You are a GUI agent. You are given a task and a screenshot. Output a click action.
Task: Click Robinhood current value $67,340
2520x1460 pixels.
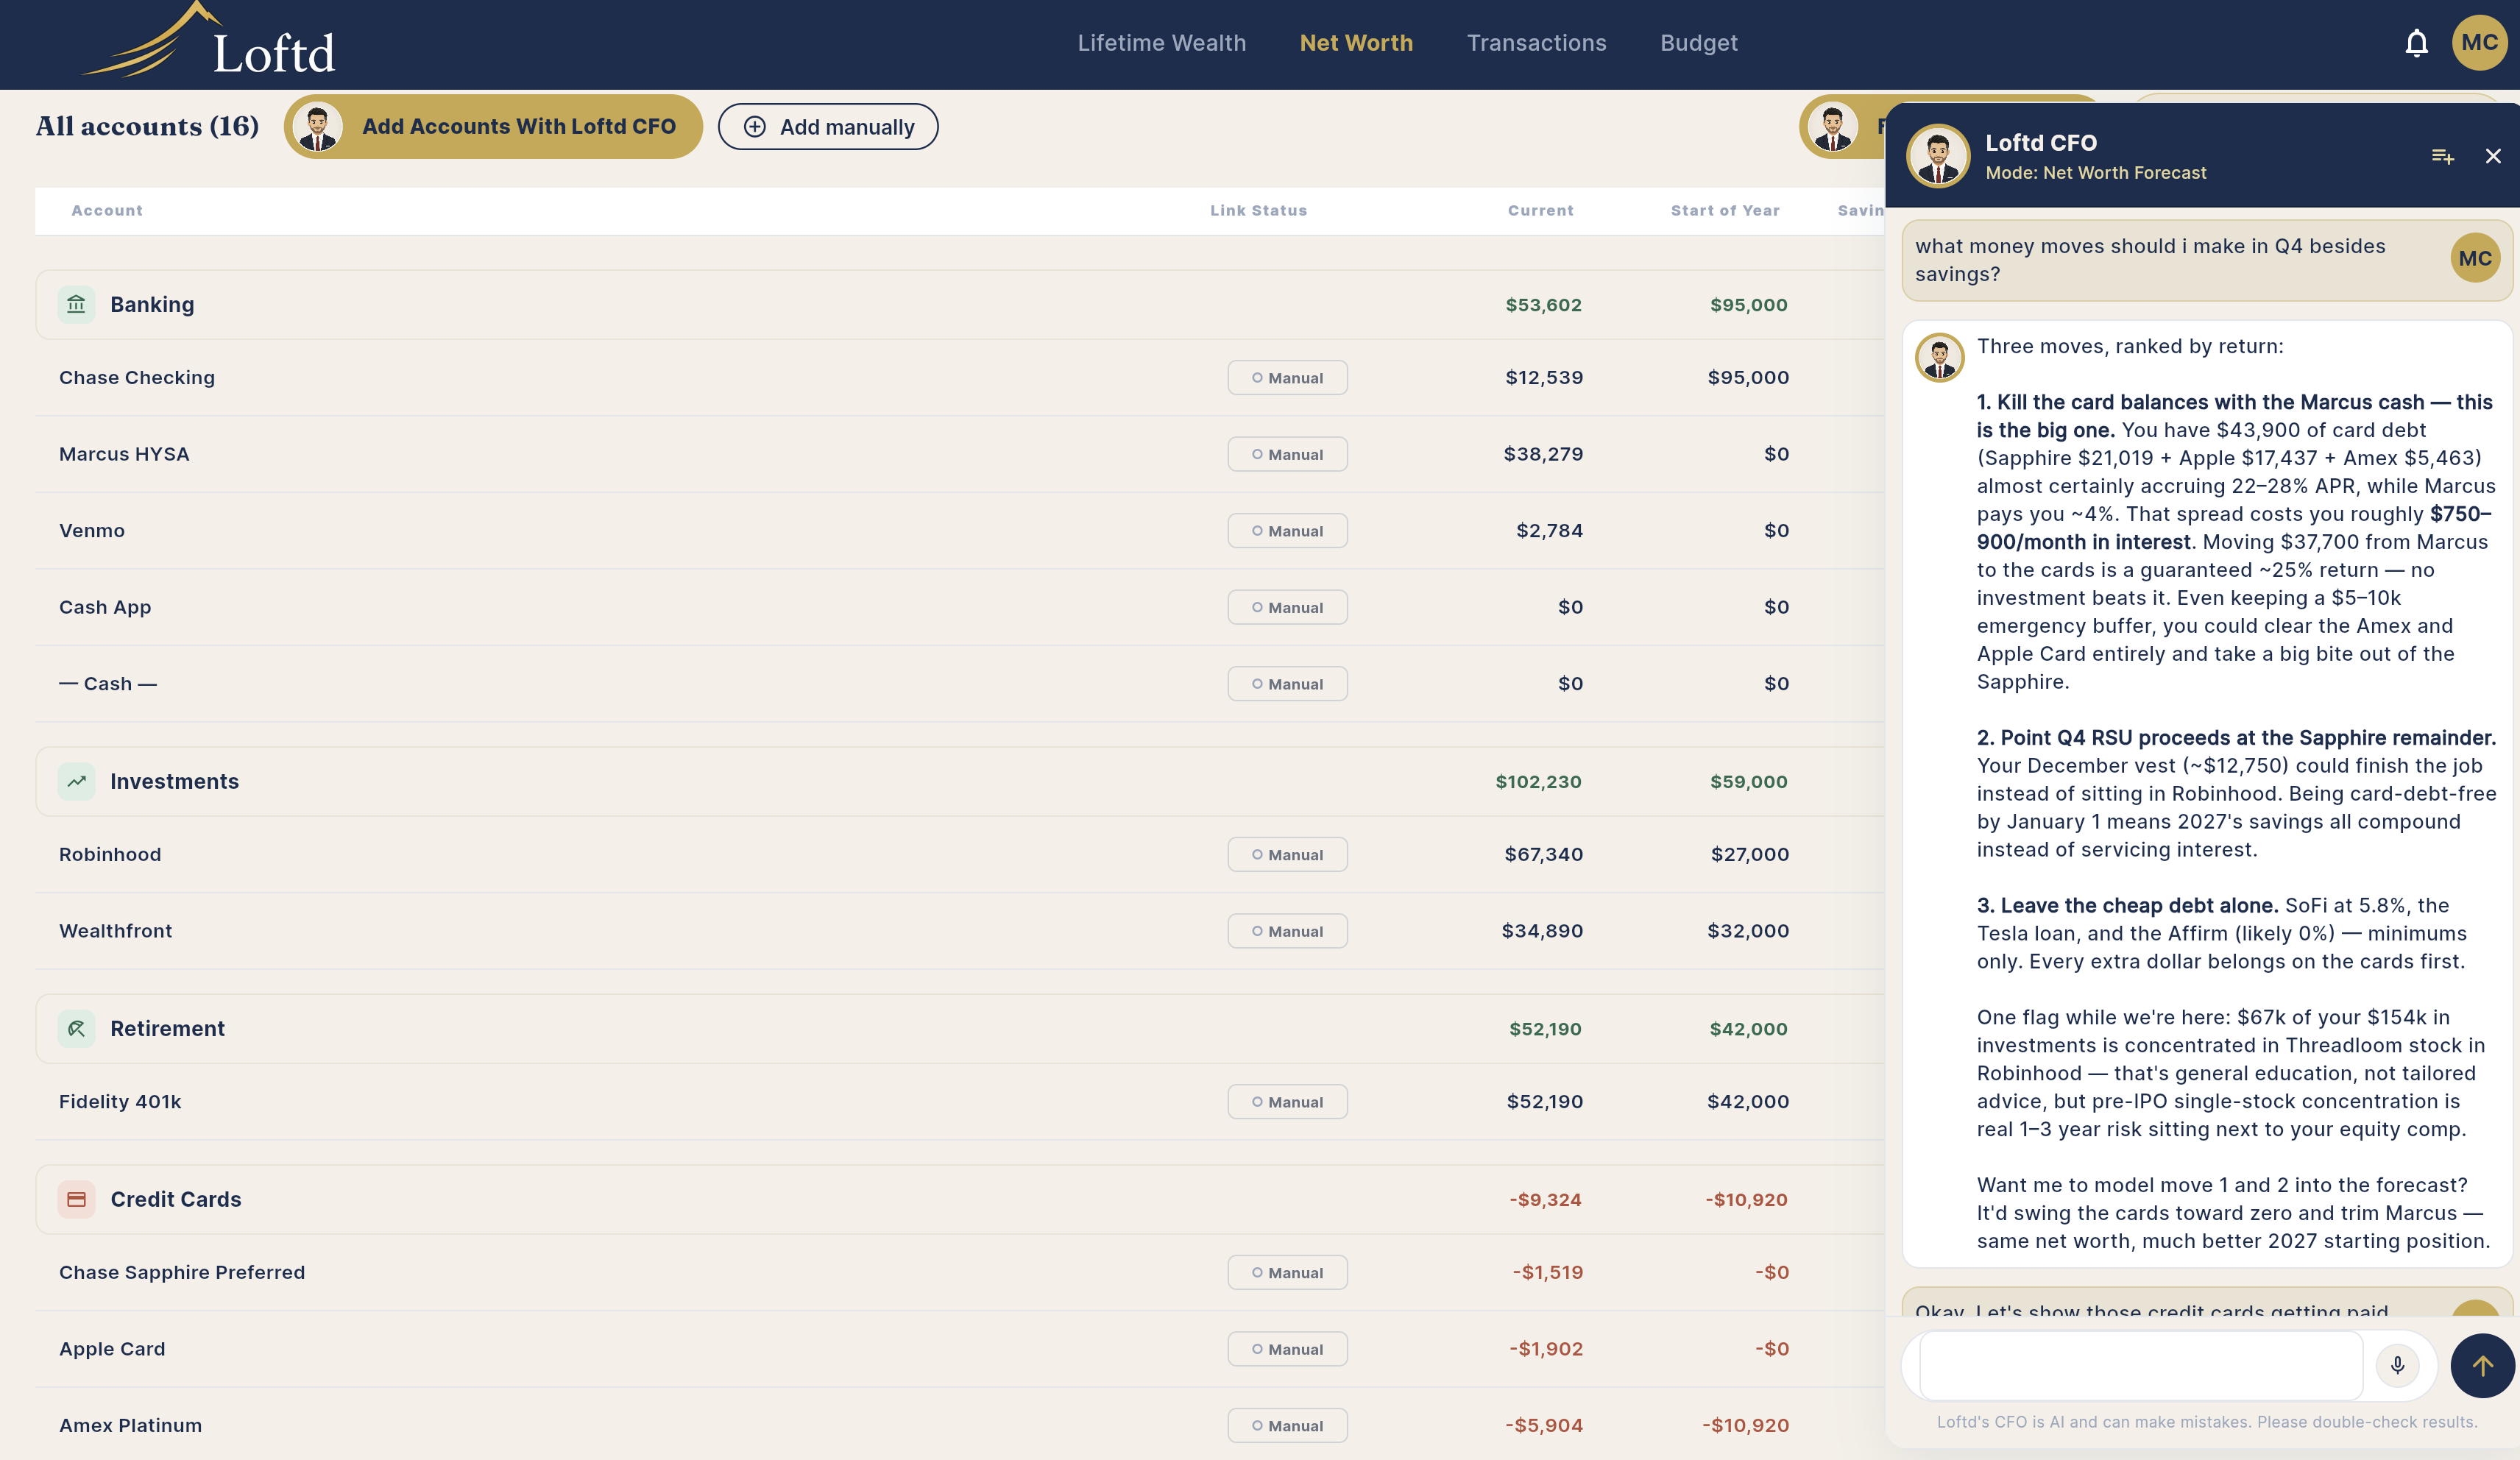tap(1543, 854)
